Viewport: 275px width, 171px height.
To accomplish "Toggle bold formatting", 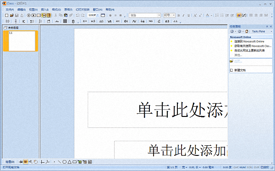I will 179,16.
